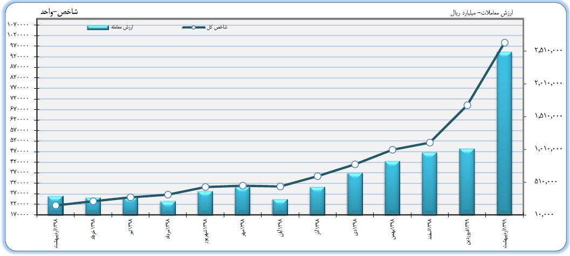Click the Esfand 1398 bar
The height and width of the screenshot is (256, 570).
pos(429,184)
